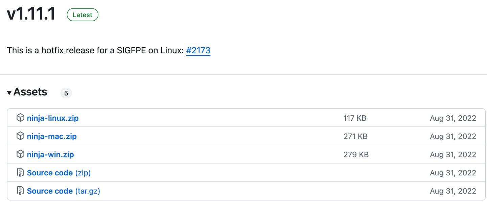The image size is (487, 204).
Task: Click the archive icon for Source code (tar.gz)
Action: (x=20, y=191)
